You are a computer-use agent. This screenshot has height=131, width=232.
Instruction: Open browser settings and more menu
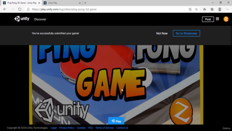(228, 9)
